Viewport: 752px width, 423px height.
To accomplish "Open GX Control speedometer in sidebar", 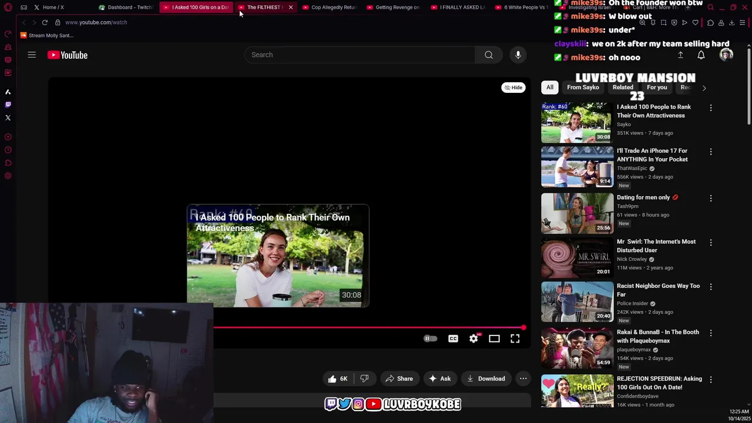I will (x=8, y=34).
